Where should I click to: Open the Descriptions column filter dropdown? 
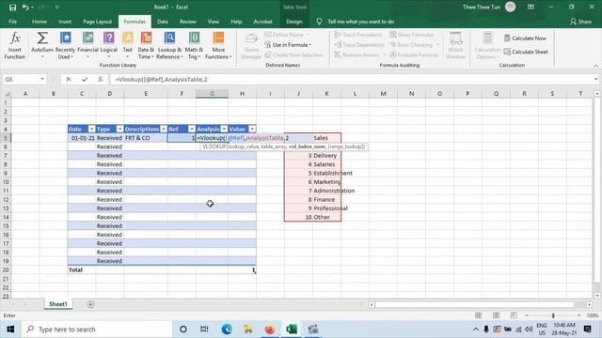164,130
